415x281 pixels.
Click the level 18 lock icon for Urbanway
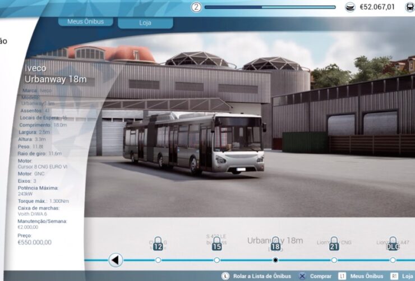tap(275, 244)
